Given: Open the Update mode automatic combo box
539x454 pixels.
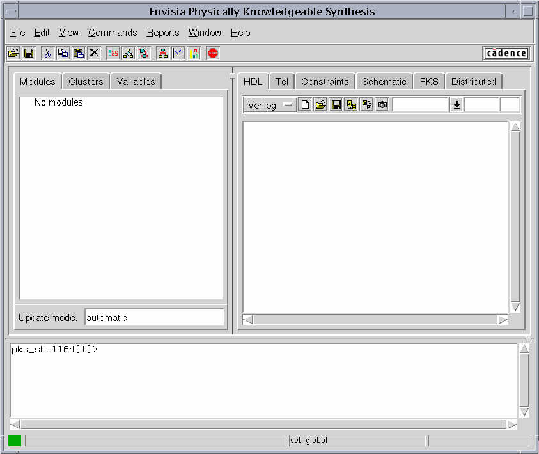Looking at the screenshot, I should point(154,318).
